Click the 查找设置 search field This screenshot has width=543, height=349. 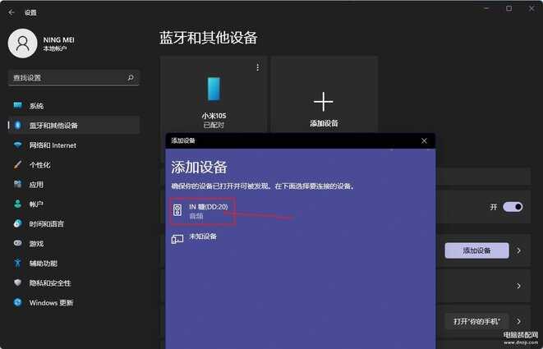[74, 78]
